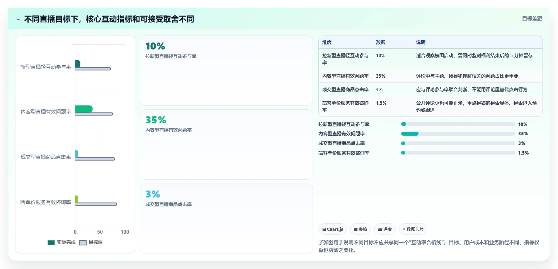Click the lime actual bar for 客单价服务有效咨询率
The height and width of the screenshot is (269, 558).
77,199
